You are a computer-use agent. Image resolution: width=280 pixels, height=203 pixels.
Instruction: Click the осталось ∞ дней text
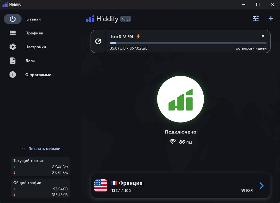251,48
